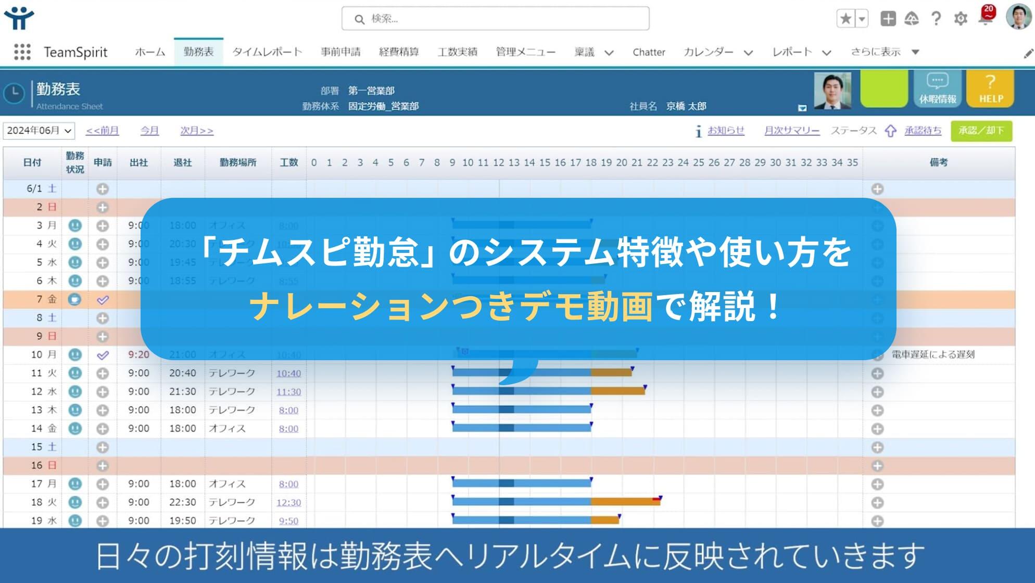The height and width of the screenshot is (583, 1035).
Task: Select the 2024年06月 month dropdown
Action: pyautogui.click(x=39, y=130)
